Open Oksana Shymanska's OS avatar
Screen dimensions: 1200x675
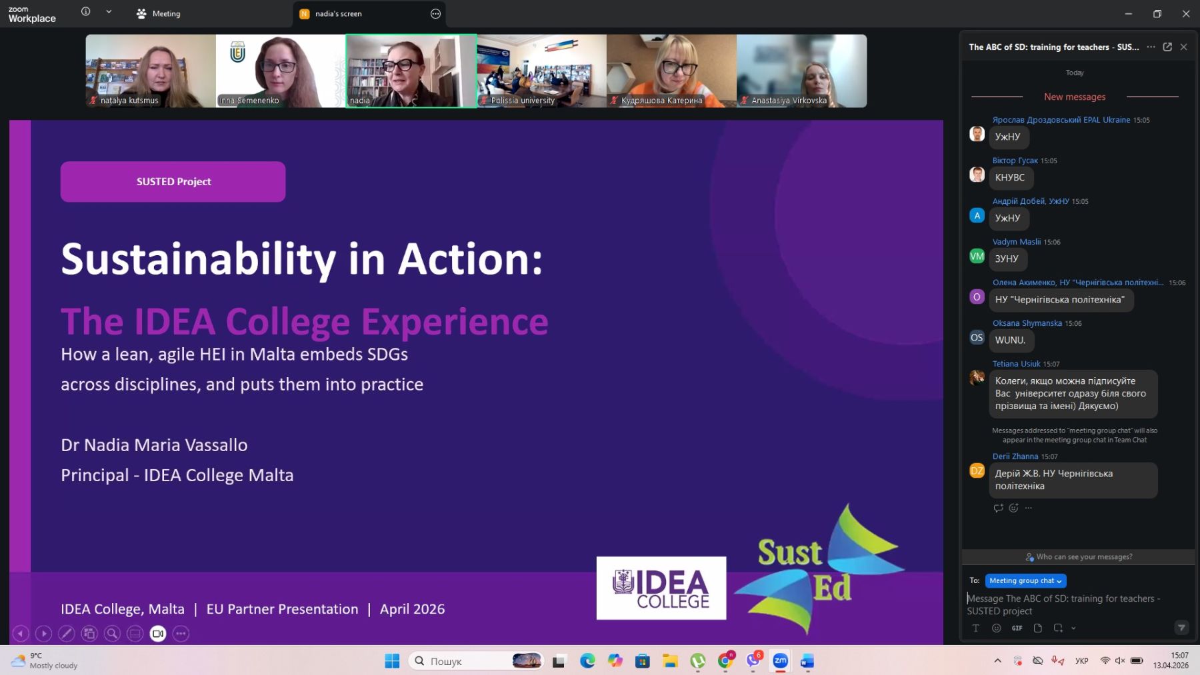(977, 337)
